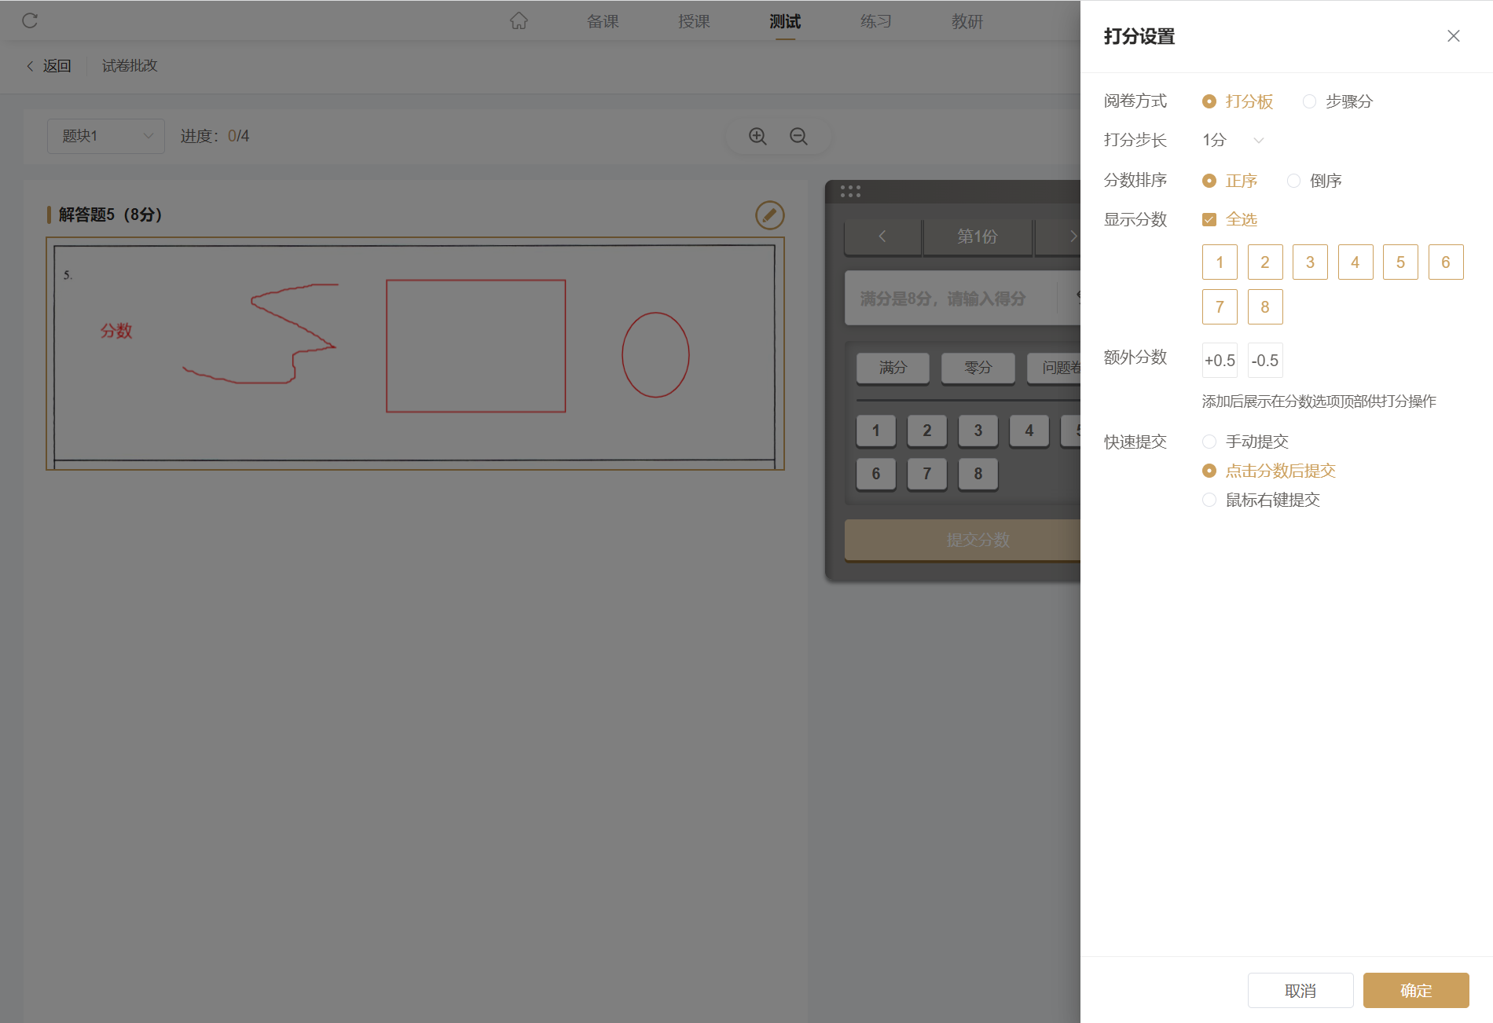Toggle display score 1 in settings

click(1220, 262)
